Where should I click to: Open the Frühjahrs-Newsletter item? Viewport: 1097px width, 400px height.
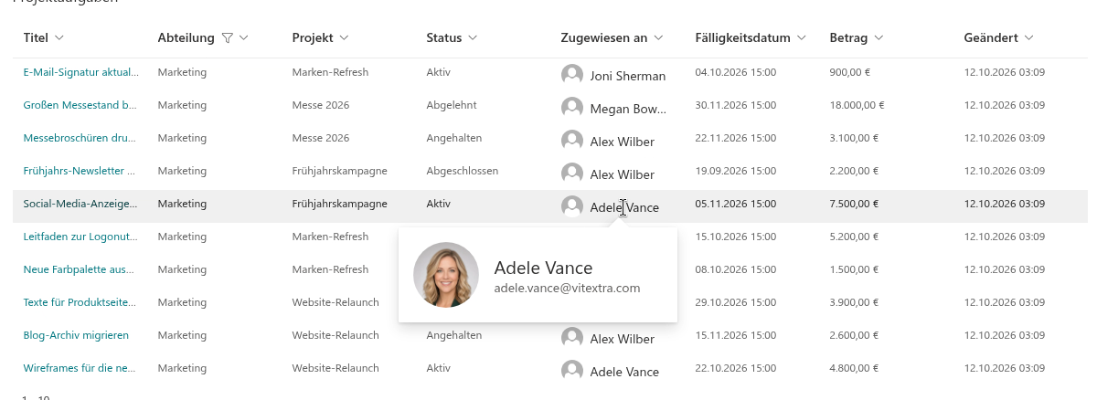[79, 171]
